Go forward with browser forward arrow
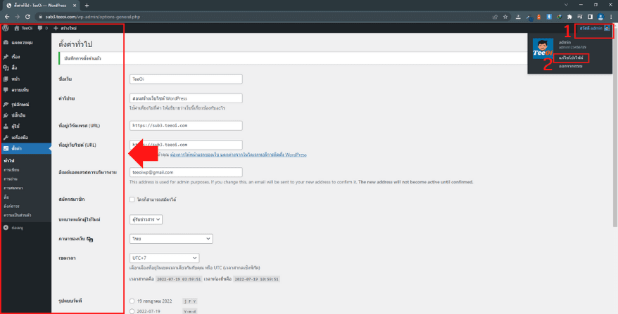 (x=17, y=17)
